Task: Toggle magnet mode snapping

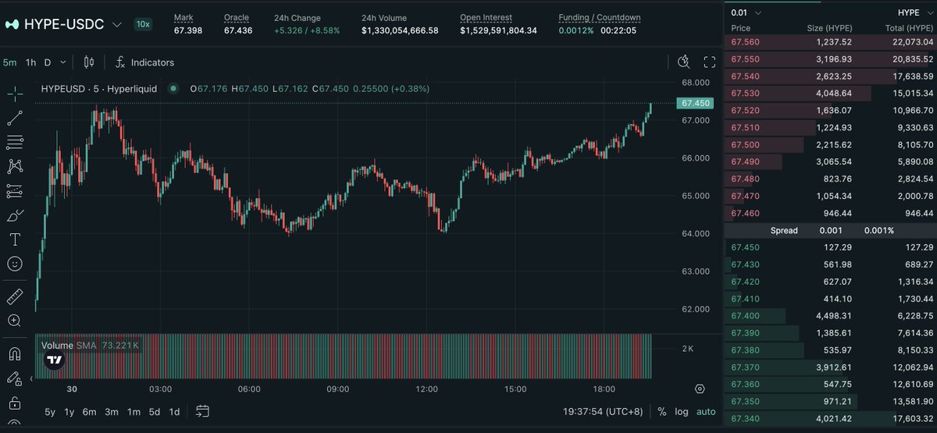Action: (x=15, y=353)
